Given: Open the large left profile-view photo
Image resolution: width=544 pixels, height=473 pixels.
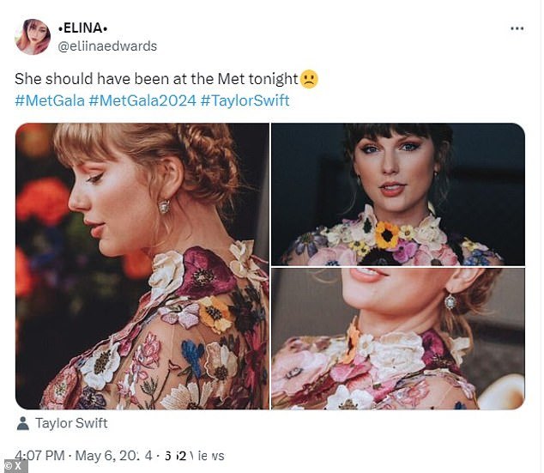Looking at the screenshot, I should click(x=142, y=266).
